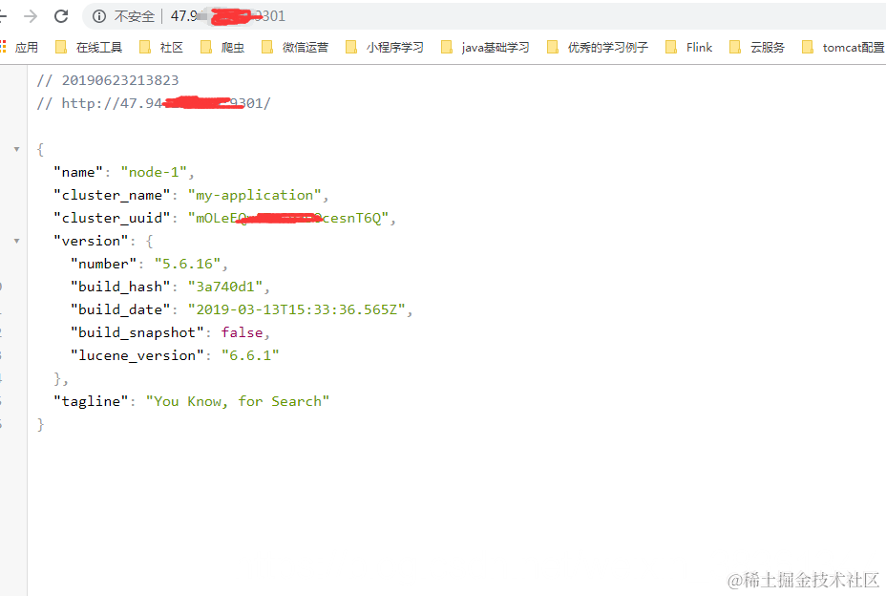Open the 云服务 bookmark folder
The width and height of the screenshot is (886, 596).
(x=757, y=48)
